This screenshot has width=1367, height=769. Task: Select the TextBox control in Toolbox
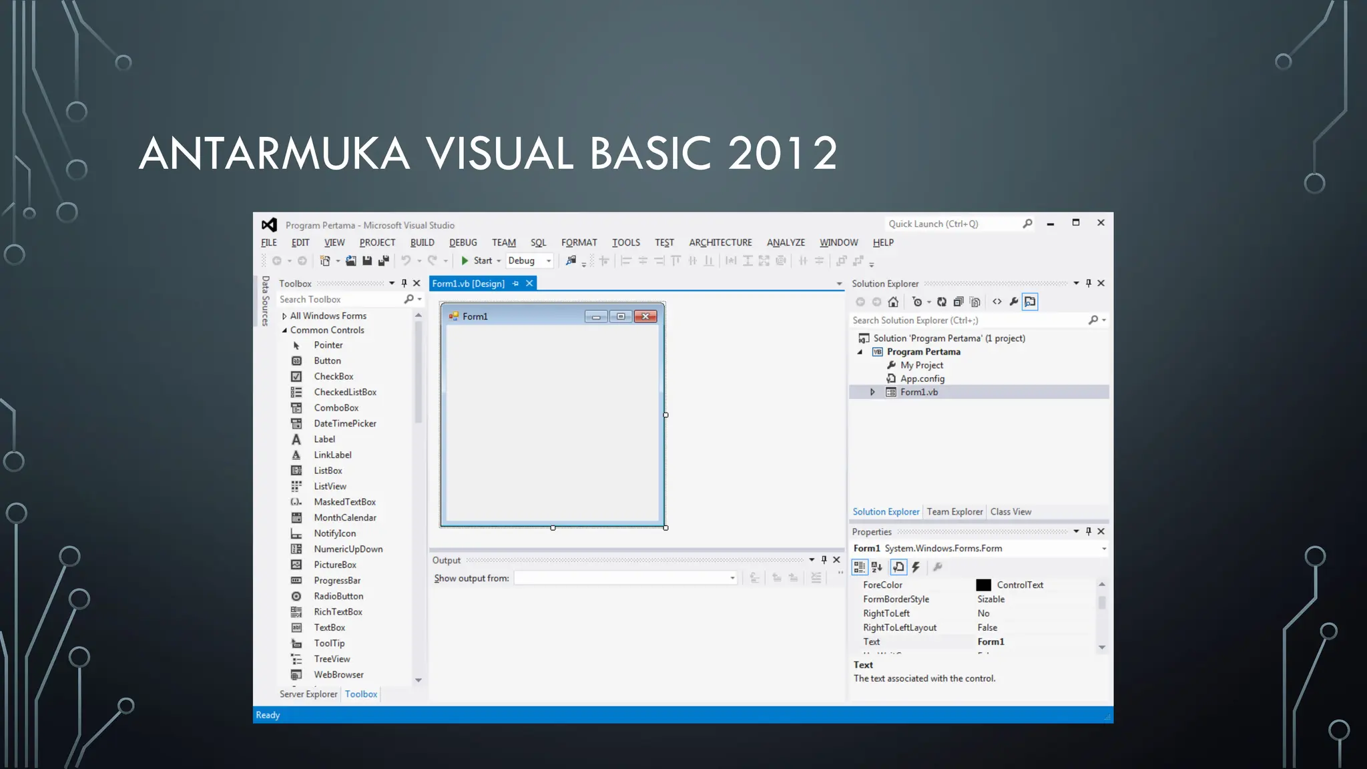(330, 627)
